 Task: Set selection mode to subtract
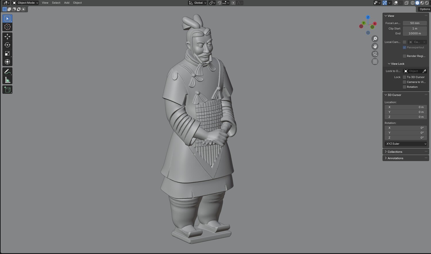pos(14,9)
